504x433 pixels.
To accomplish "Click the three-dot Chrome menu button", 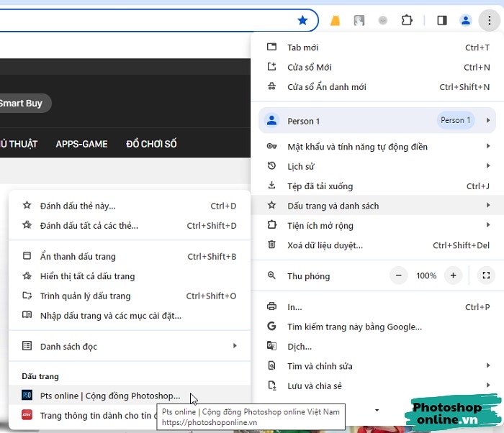I will pos(489,21).
